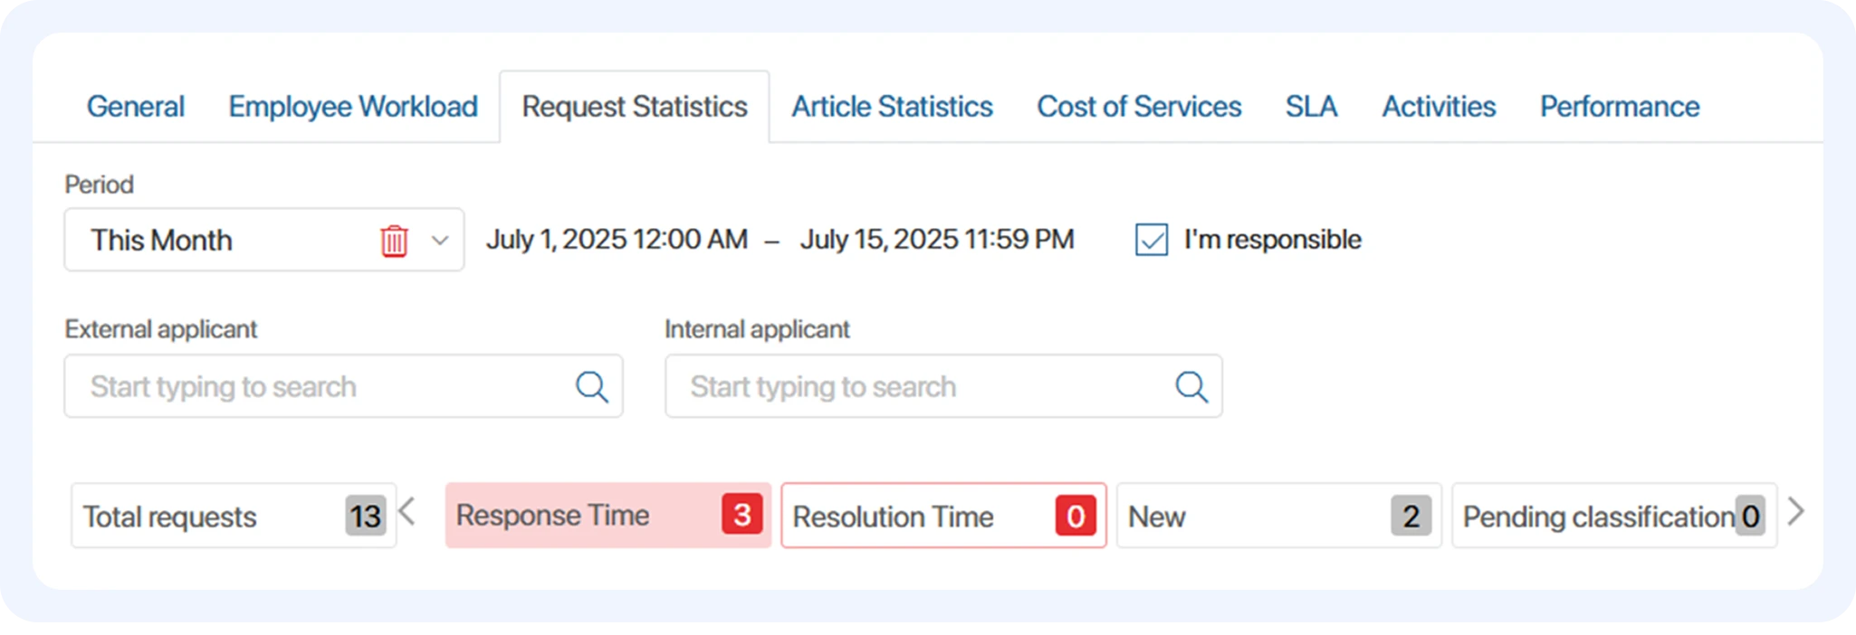Expand the Period dropdown chevron
Screen dimensions: 1856x635
[440, 241]
